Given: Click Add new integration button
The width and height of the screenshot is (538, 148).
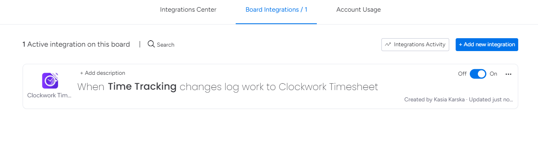Looking at the screenshot, I should click(487, 45).
